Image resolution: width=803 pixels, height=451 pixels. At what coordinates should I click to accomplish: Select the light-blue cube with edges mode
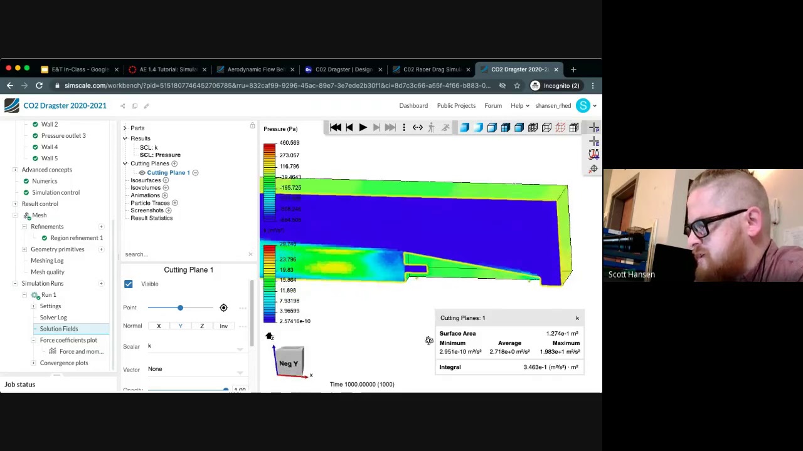[x=492, y=128]
